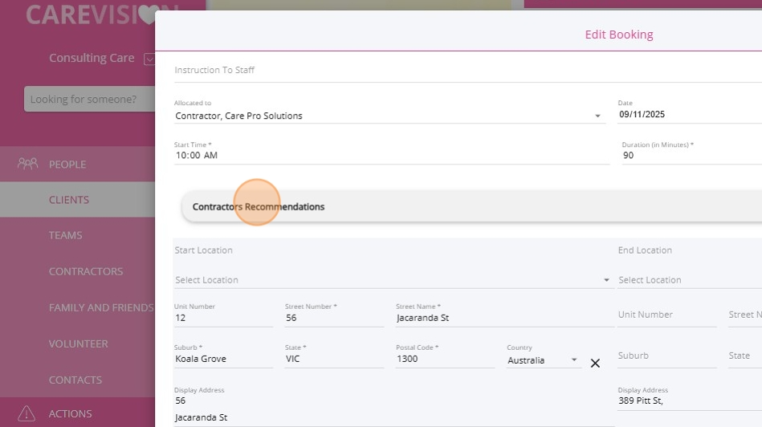This screenshot has width=762, height=427.
Task: Open the Allocated to dropdown arrow
Action: [x=597, y=116]
